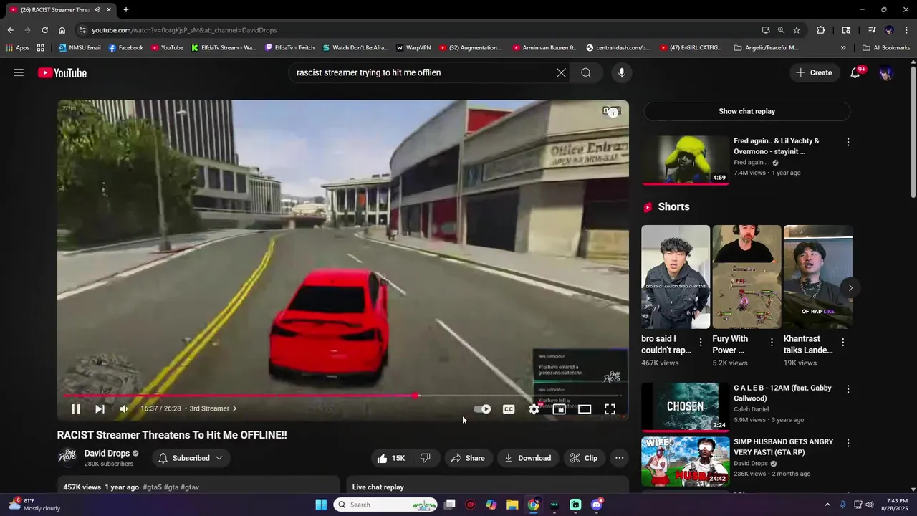Click Show chat replay button
This screenshot has height=516, width=917.
pyautogui.click(x=746, y=111)
